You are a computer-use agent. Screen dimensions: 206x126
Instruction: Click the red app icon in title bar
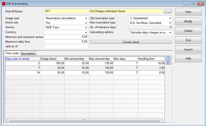(4, 4)
